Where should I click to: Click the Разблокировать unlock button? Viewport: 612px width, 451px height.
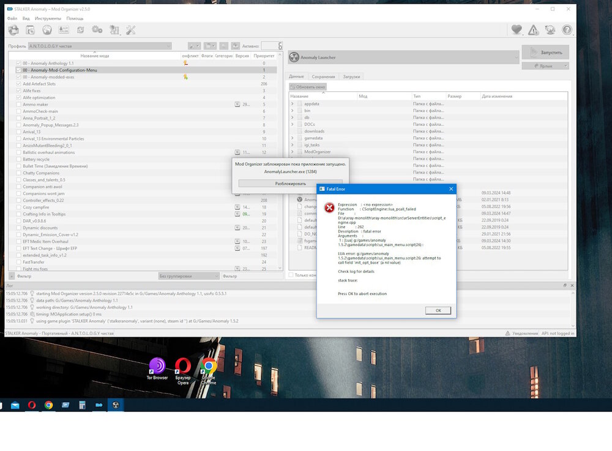click(x=282, y=184)
